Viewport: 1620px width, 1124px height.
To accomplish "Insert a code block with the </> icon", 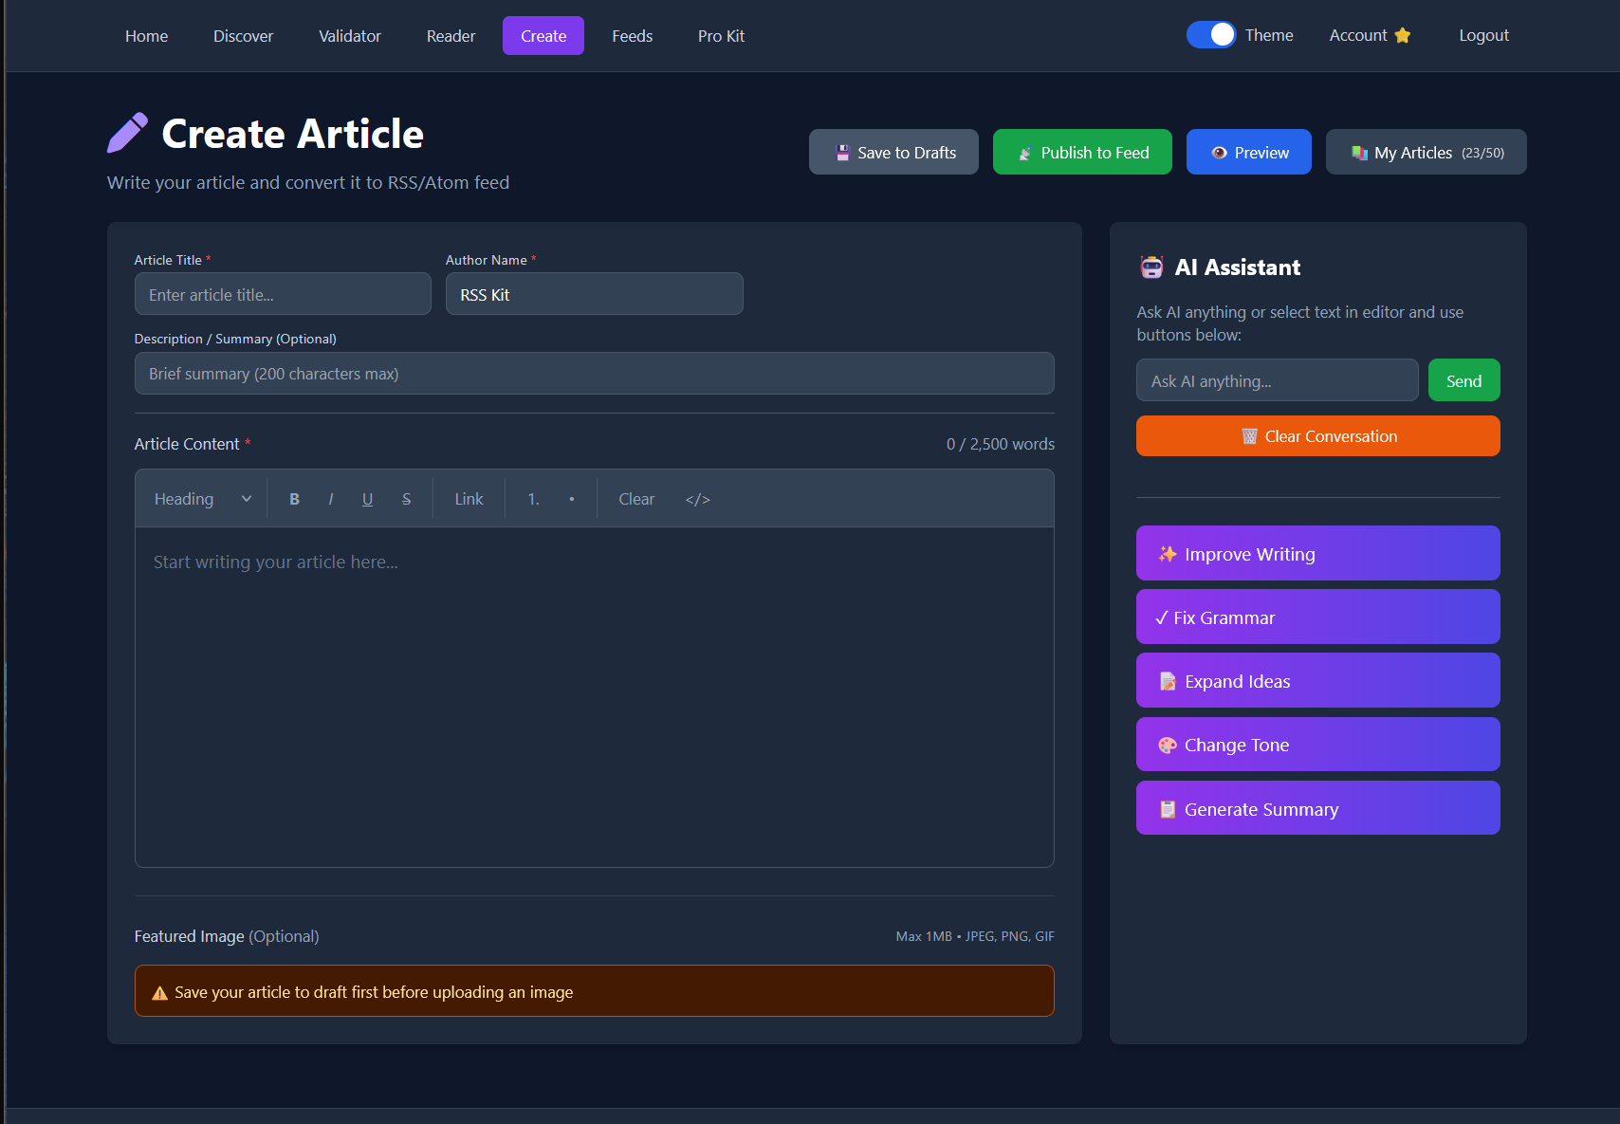I will (697, 498).
